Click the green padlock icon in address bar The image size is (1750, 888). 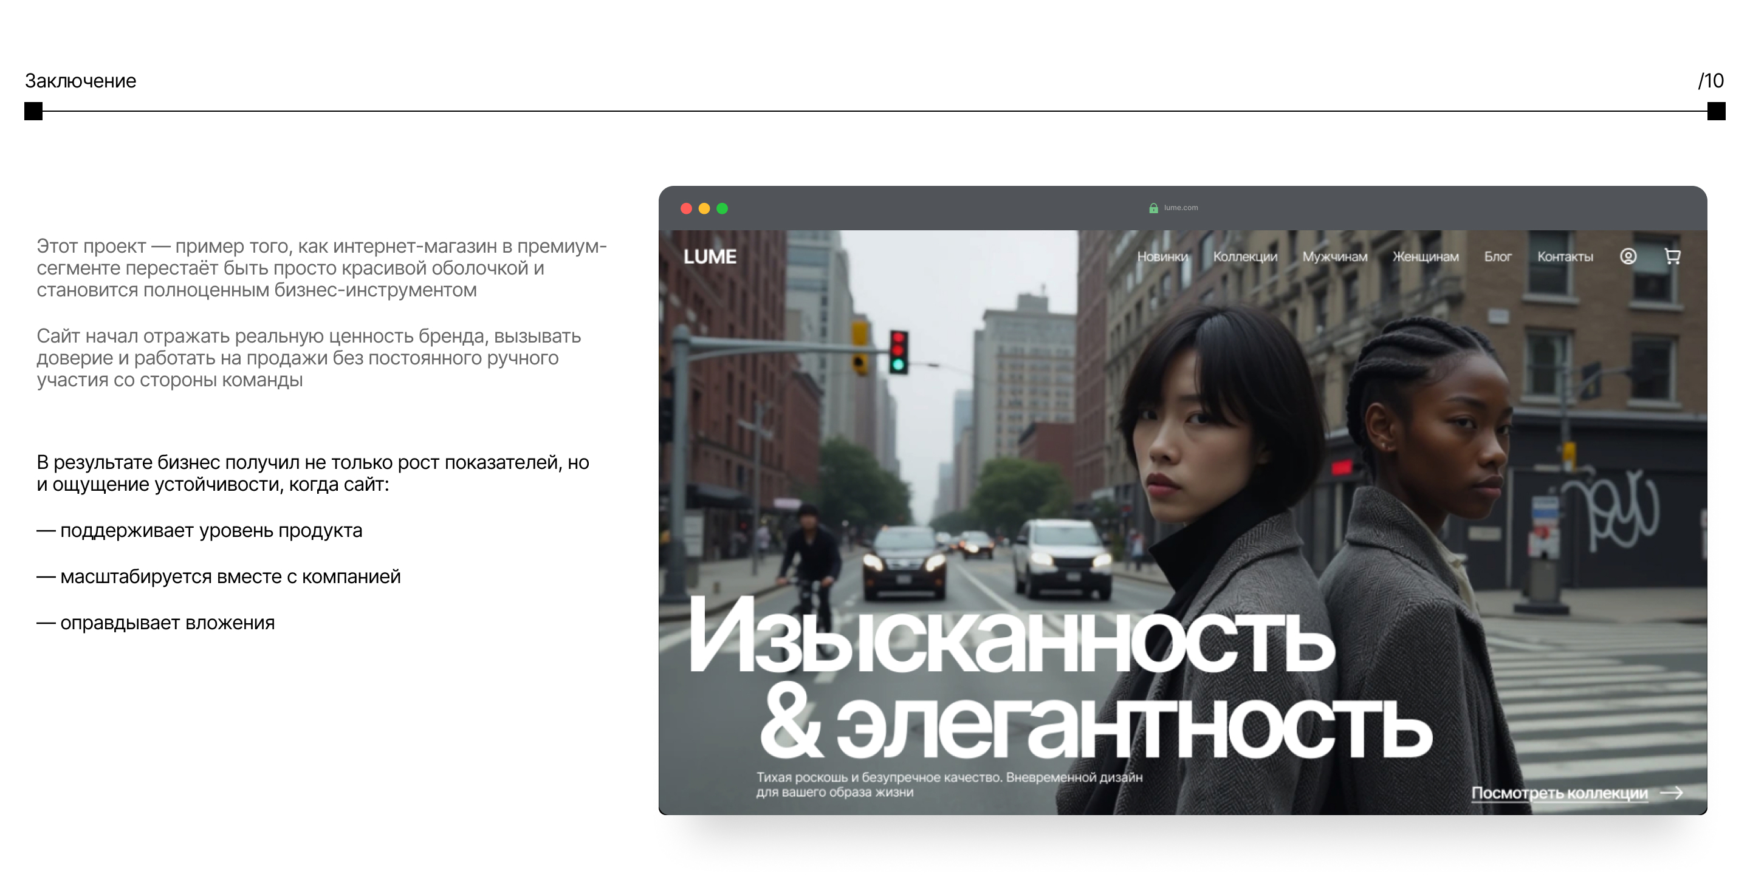[1153, 208]
